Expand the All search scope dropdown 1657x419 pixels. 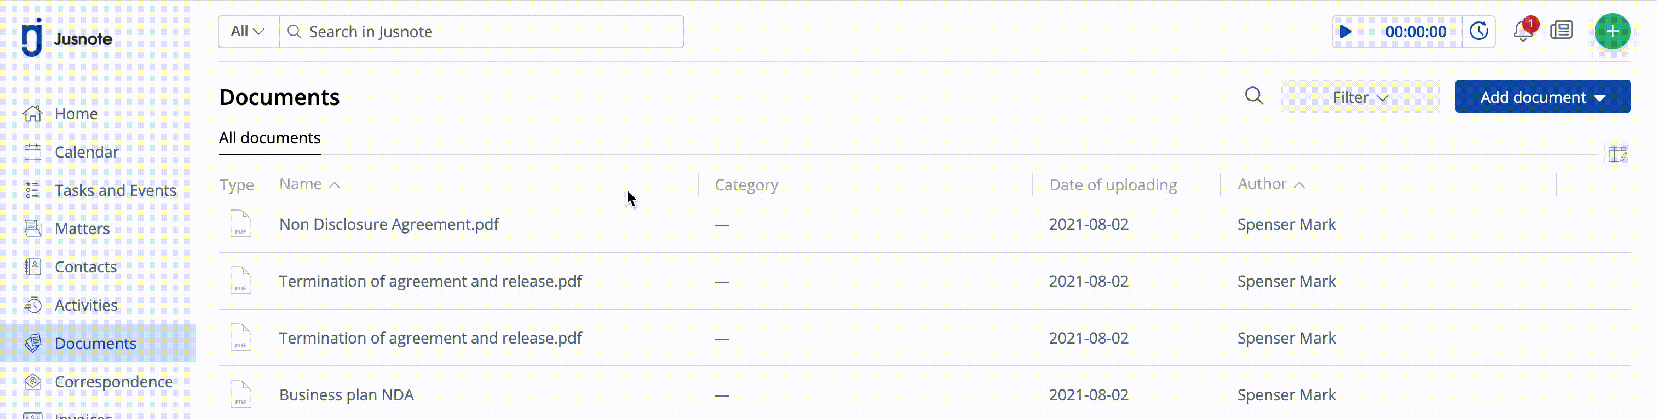(248, 32)
